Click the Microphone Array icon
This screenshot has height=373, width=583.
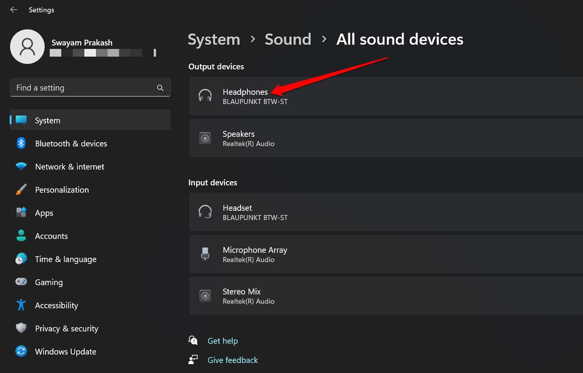click(205, 254)
